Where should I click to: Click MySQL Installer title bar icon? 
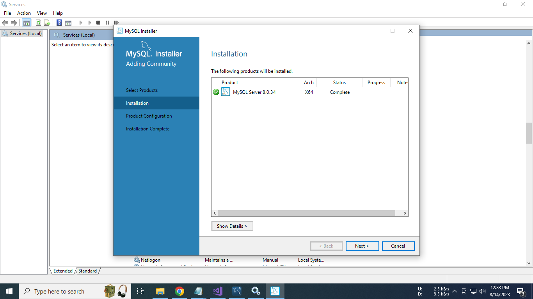(120, 31)
